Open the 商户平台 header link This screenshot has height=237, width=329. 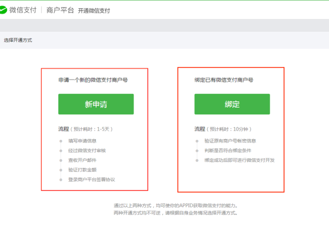coord(60,10)
